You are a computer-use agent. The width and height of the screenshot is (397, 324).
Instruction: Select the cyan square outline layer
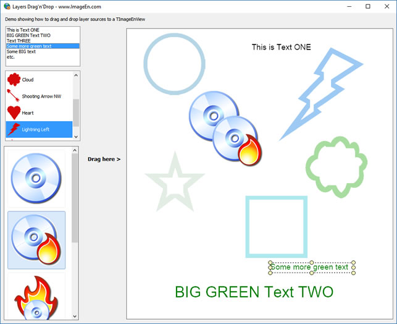point(277,227)
